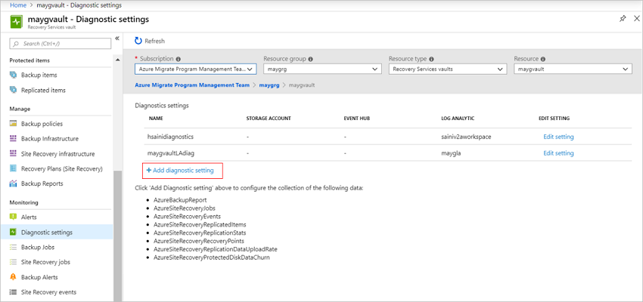Click the Backup Reports chart icon
The height and width of the screenshot is (302, 643).
click(13, 183)
